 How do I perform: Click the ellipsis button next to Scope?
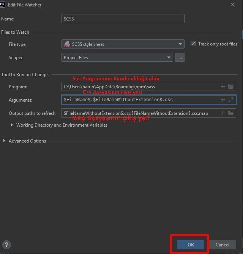(180, 58)
